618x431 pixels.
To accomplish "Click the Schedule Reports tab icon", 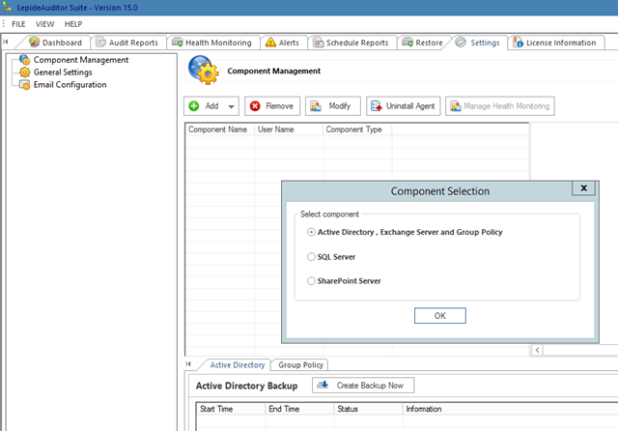I will (x=318, y=43).
